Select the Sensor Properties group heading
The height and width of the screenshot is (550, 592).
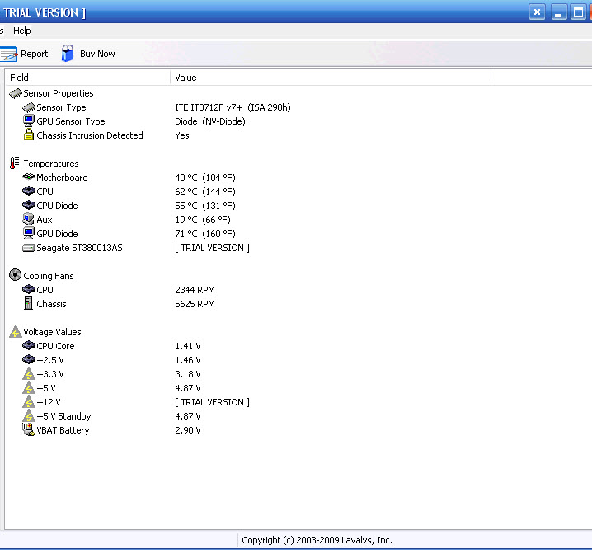[x=59, y=93]
